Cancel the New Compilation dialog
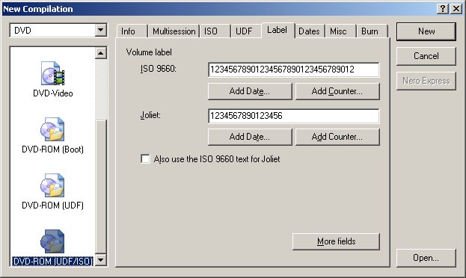Image resolution: width=466 pixels, height=278 pixels. click(426, 56)
